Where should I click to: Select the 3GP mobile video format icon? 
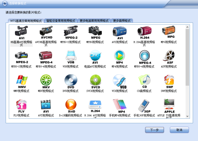tap(144, 105)
